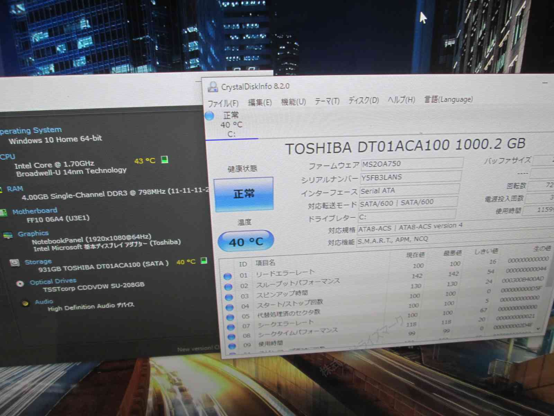
Task: Click the Graphics monitor icon
Action: click(x=8, y=236)
